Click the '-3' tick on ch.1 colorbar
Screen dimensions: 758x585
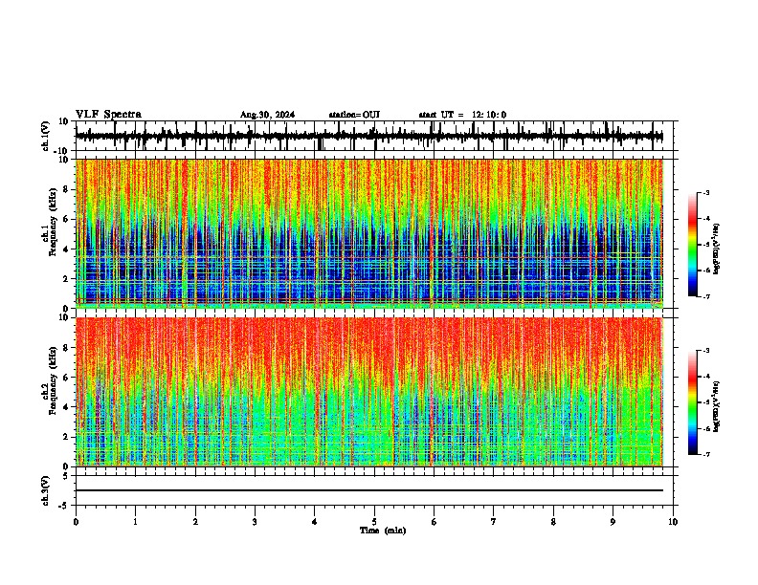tap(706, 192)
